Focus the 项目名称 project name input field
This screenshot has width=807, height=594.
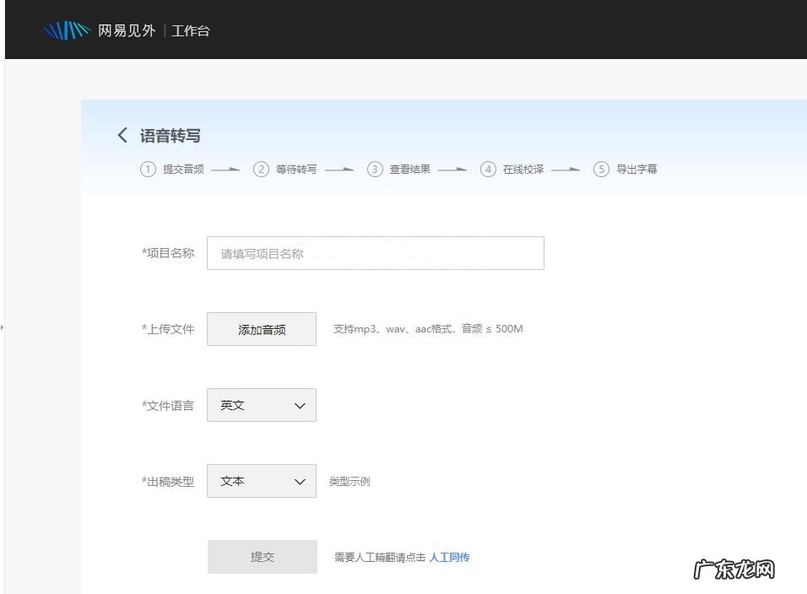point(375,253)
